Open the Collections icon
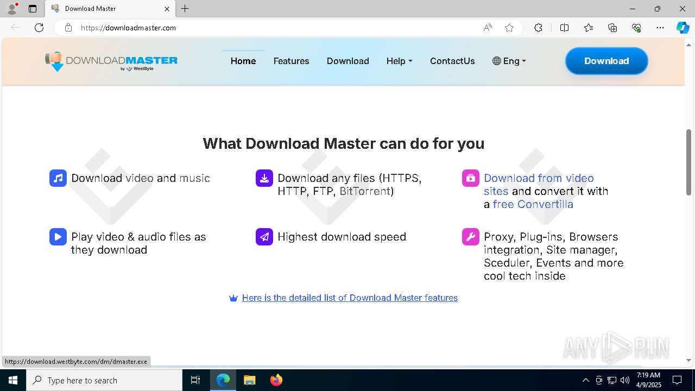 (612, 28)
